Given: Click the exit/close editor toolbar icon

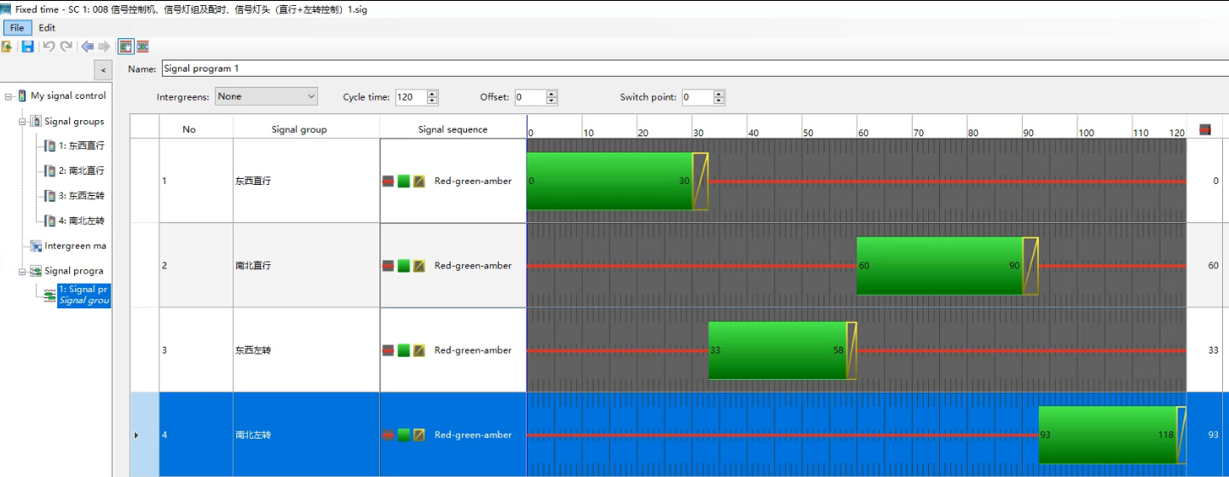Looking at the screenshot, I should point(7,46).
